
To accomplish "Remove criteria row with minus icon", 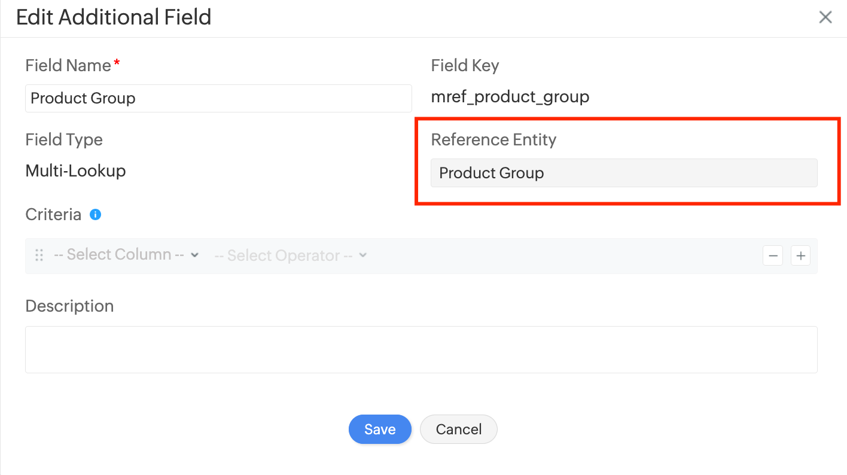I will click(773, 256).
